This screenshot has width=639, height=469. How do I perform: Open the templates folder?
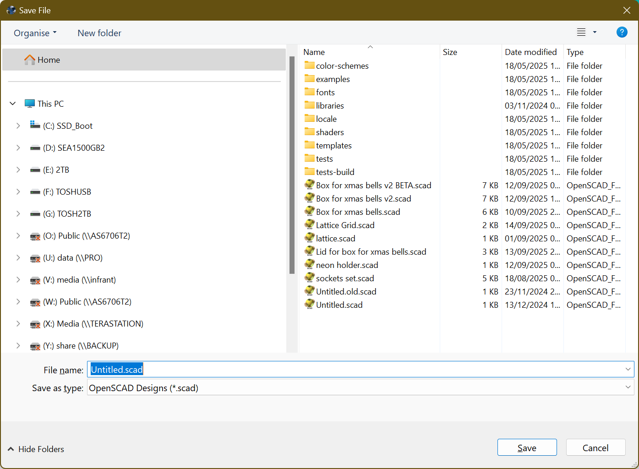(x=334, y=145)
